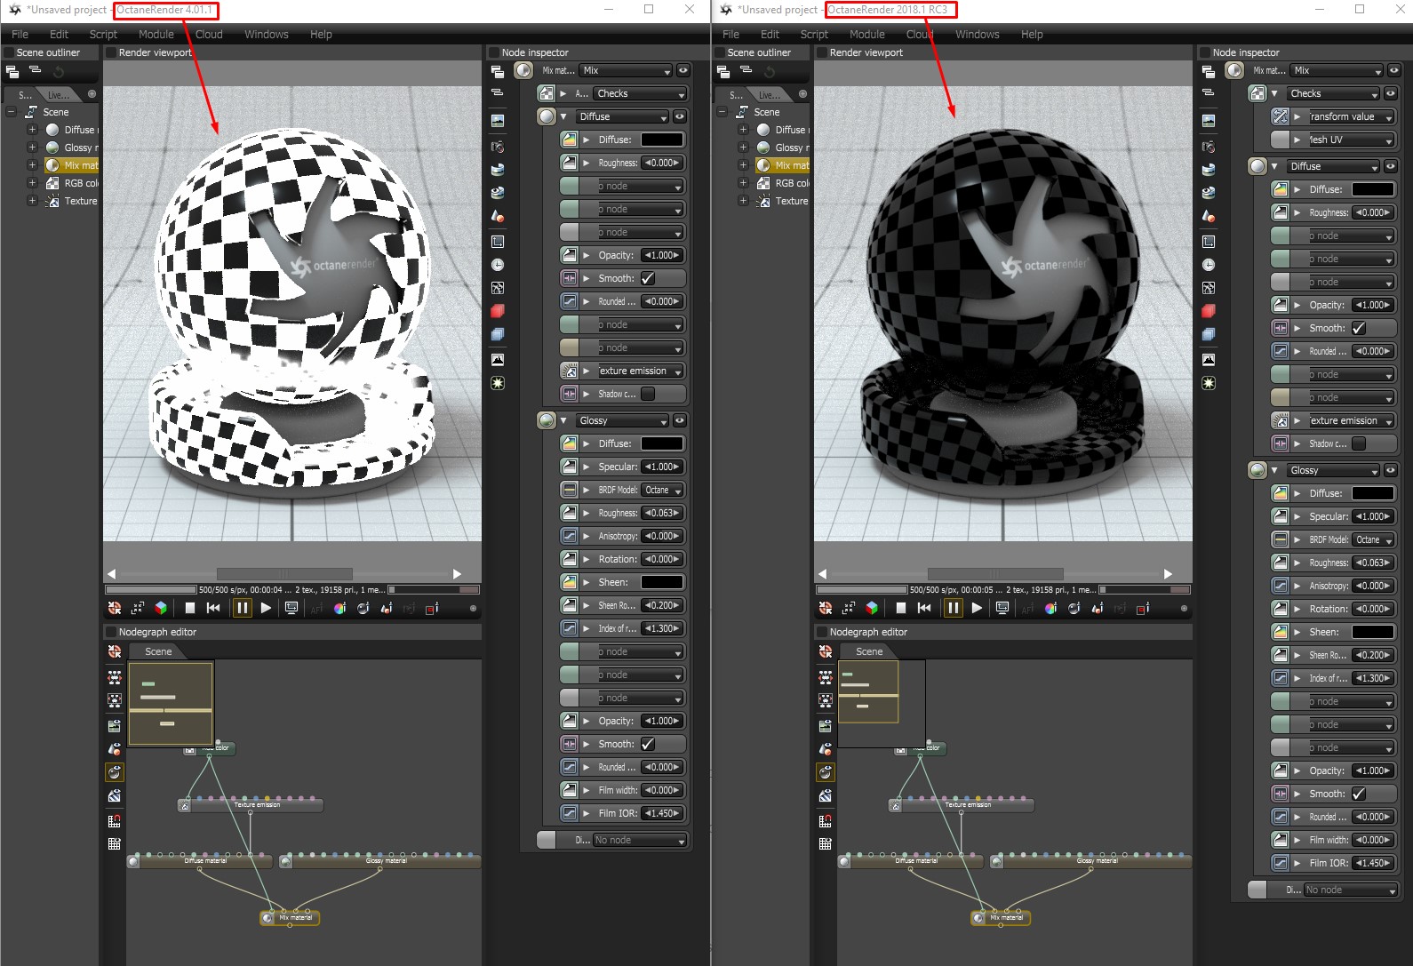Click grid snap magnet icon in right Nodegraph editor

click(x=826, y=820)
